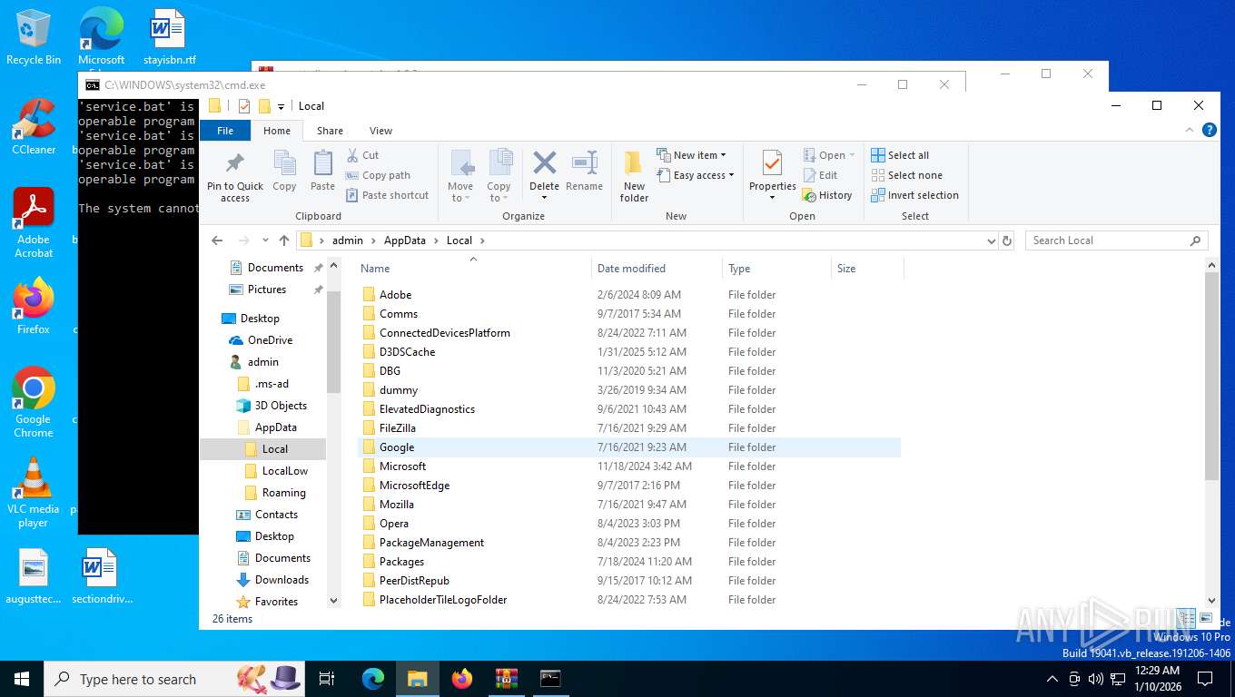1235x697 pixels.
Task: Open File Explorer from the taskbar
Action: (x=417, y=678)
